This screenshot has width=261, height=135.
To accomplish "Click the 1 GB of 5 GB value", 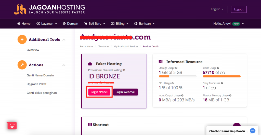I will tap(171, 73).
